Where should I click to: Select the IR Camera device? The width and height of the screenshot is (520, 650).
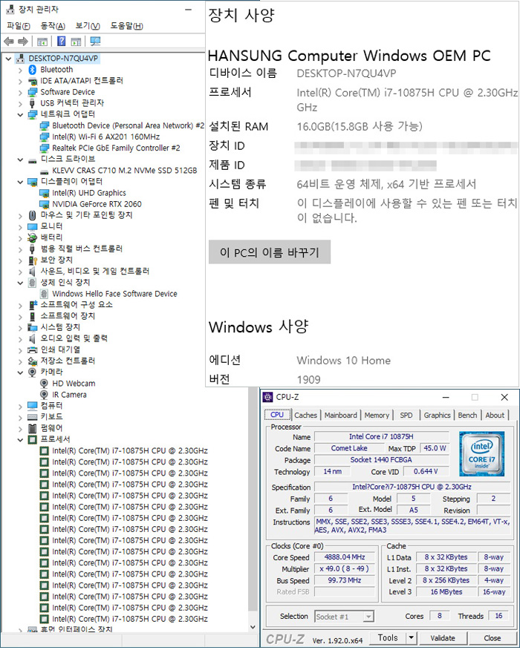[69, 395]
